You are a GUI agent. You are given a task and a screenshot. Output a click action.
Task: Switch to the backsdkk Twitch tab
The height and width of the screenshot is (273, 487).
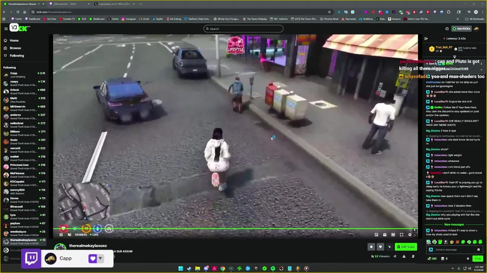(x=68, y=4)
